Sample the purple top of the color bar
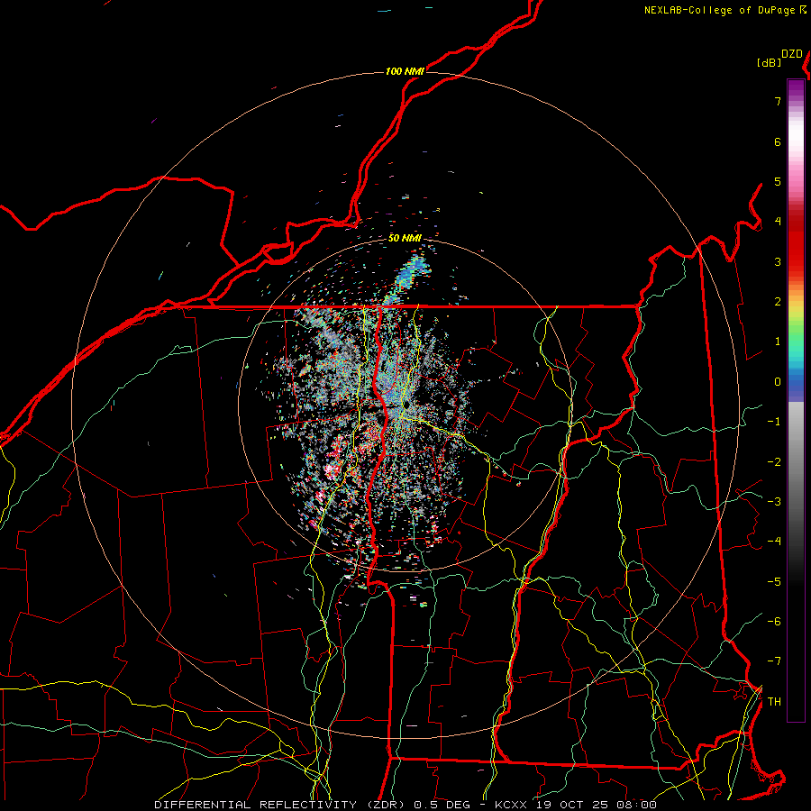Screen dimensions: 811x811 pos(796,88)
